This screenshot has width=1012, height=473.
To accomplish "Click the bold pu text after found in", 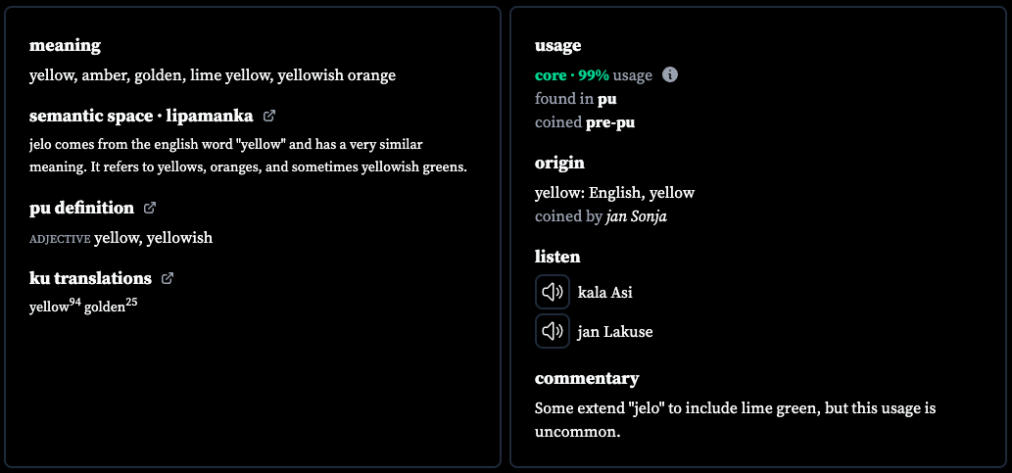I will click(606, 99).
